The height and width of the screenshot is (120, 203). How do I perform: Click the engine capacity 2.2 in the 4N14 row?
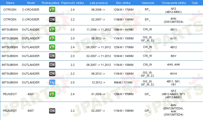(72, 74)
